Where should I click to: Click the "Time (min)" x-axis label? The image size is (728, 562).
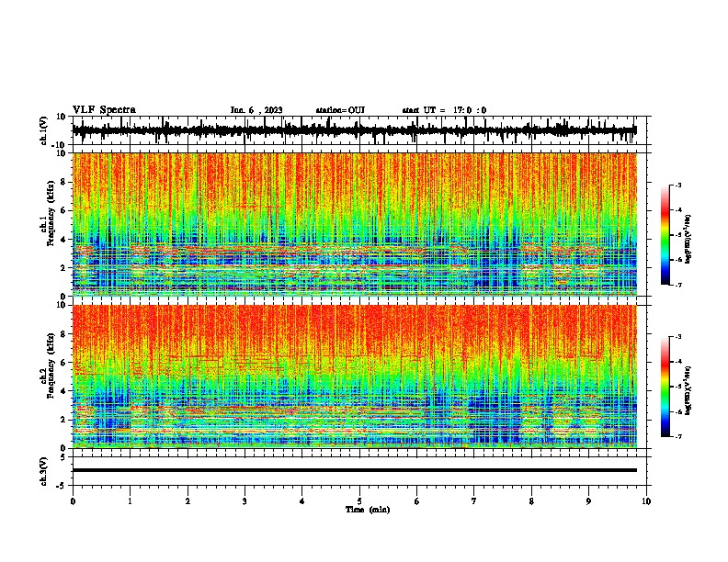click(x=368, y=510)
